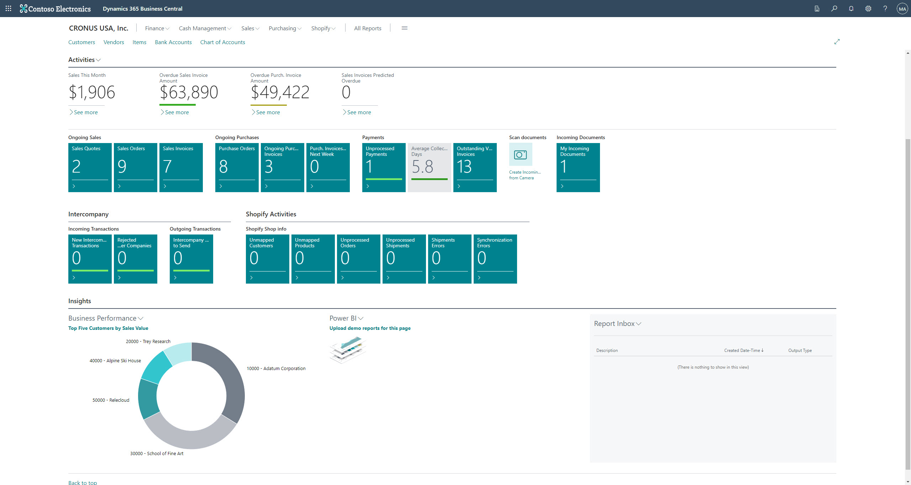This screenshot has height=485, width=911.
Task: Expand the Shopify menu
Action: point(323,28)
